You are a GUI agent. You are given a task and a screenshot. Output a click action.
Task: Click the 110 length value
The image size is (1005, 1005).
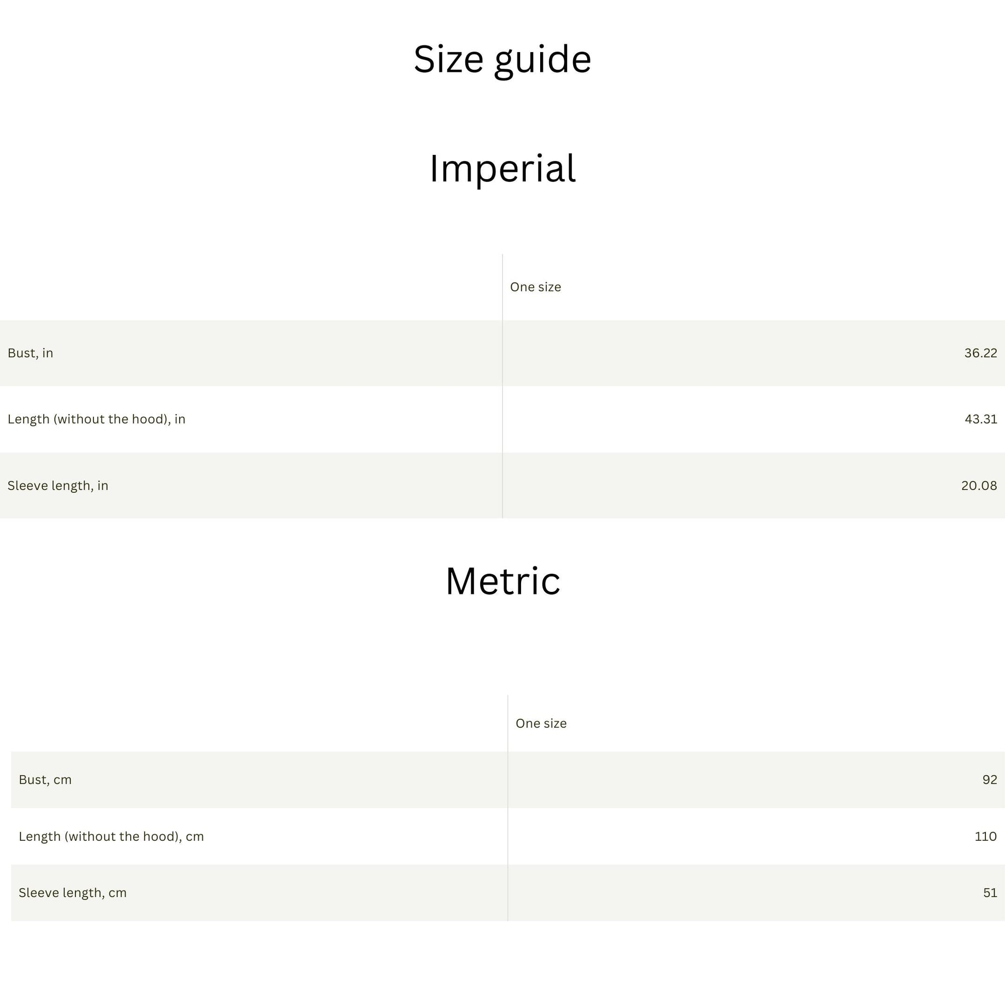[985, 837]
